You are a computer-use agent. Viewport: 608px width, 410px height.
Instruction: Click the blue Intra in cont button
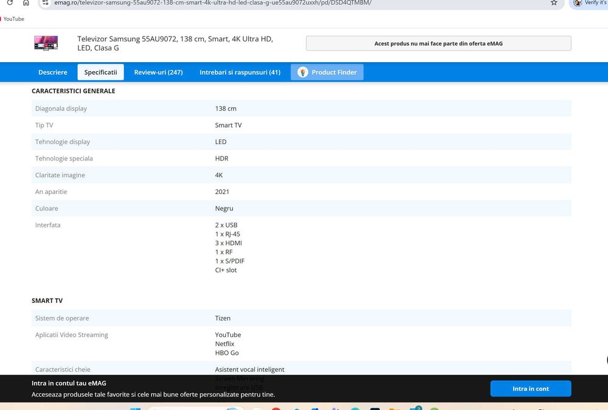pyautogui.click(x=530, y=389)
